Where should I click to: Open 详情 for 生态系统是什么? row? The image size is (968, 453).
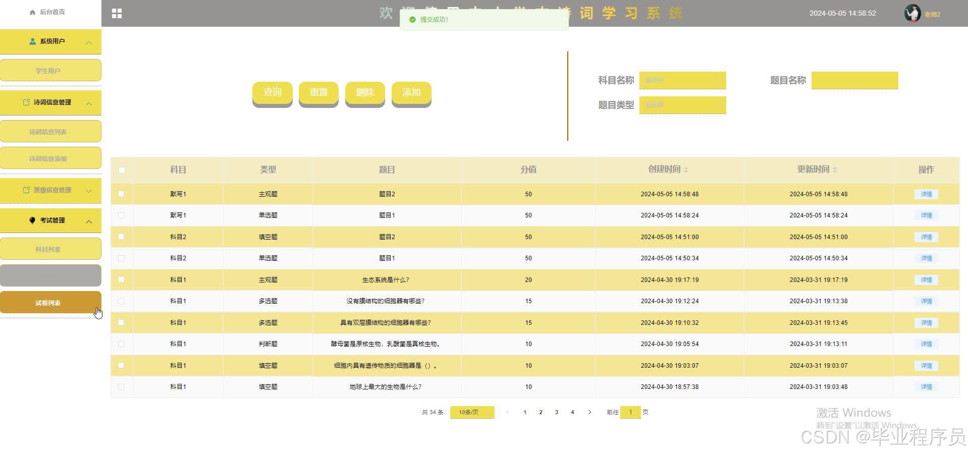(926, 280)
